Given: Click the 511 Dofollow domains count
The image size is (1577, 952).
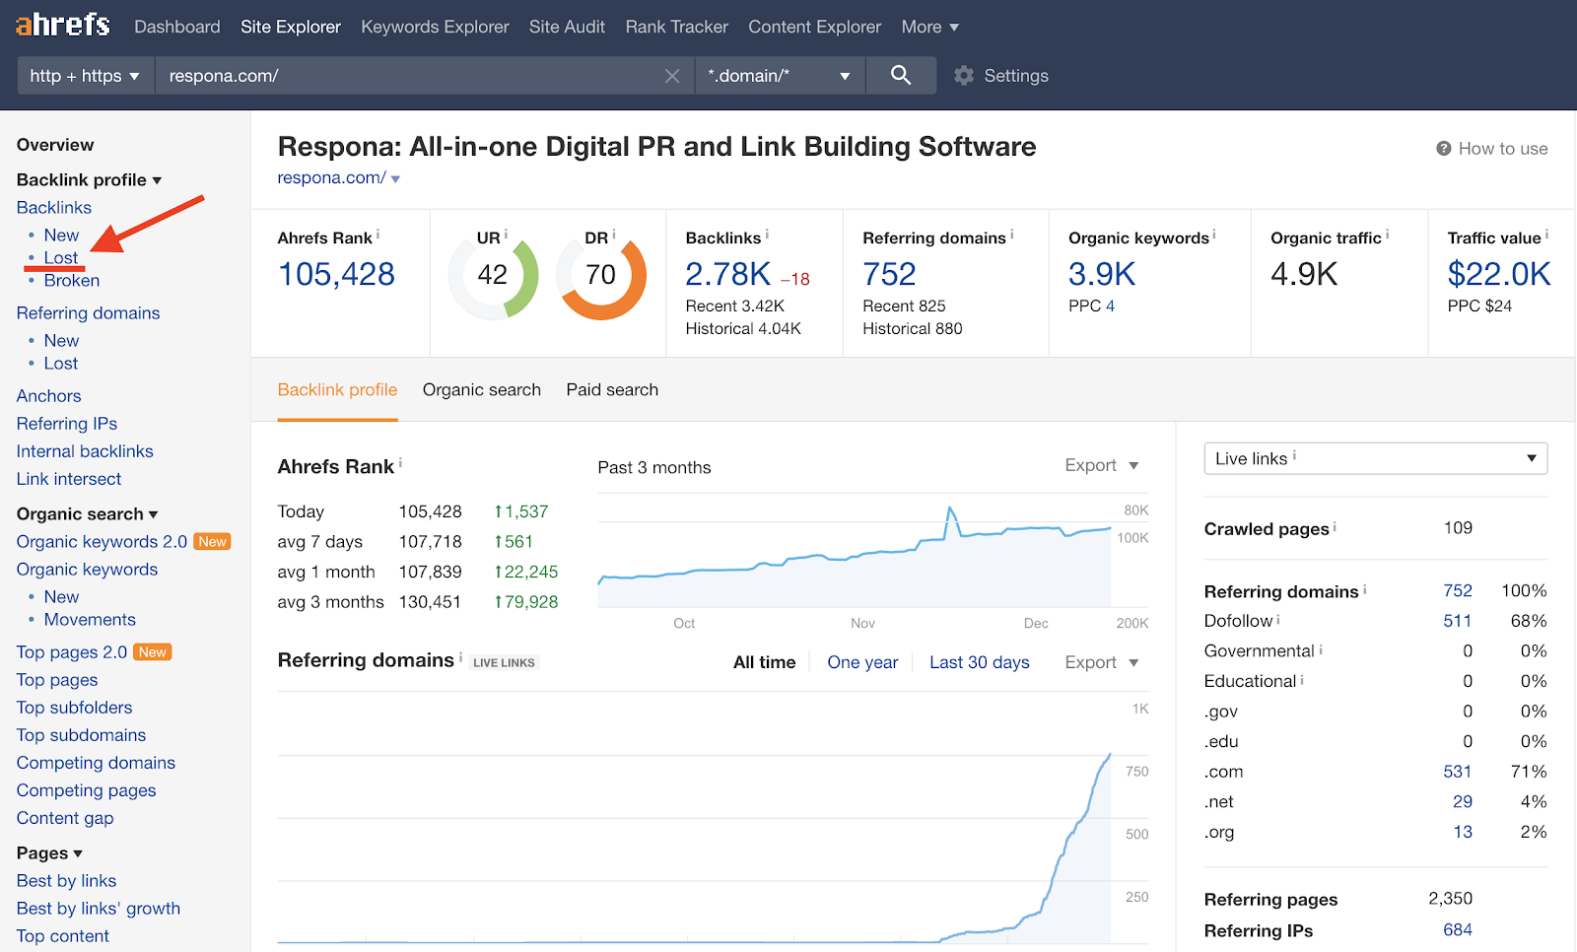Looking at the screenshot, I should [1457, 621].
